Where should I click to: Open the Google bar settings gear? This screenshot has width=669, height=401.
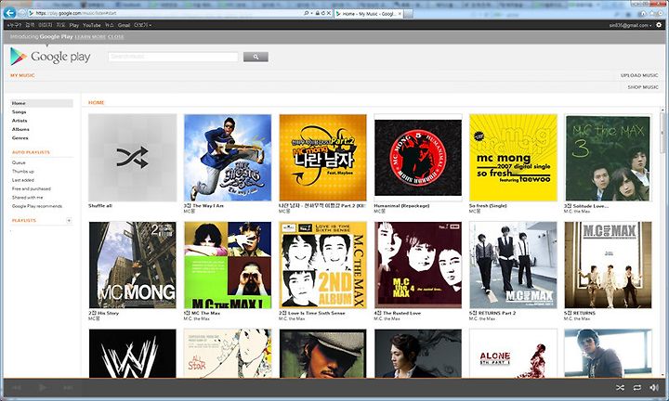coord(659,25)
